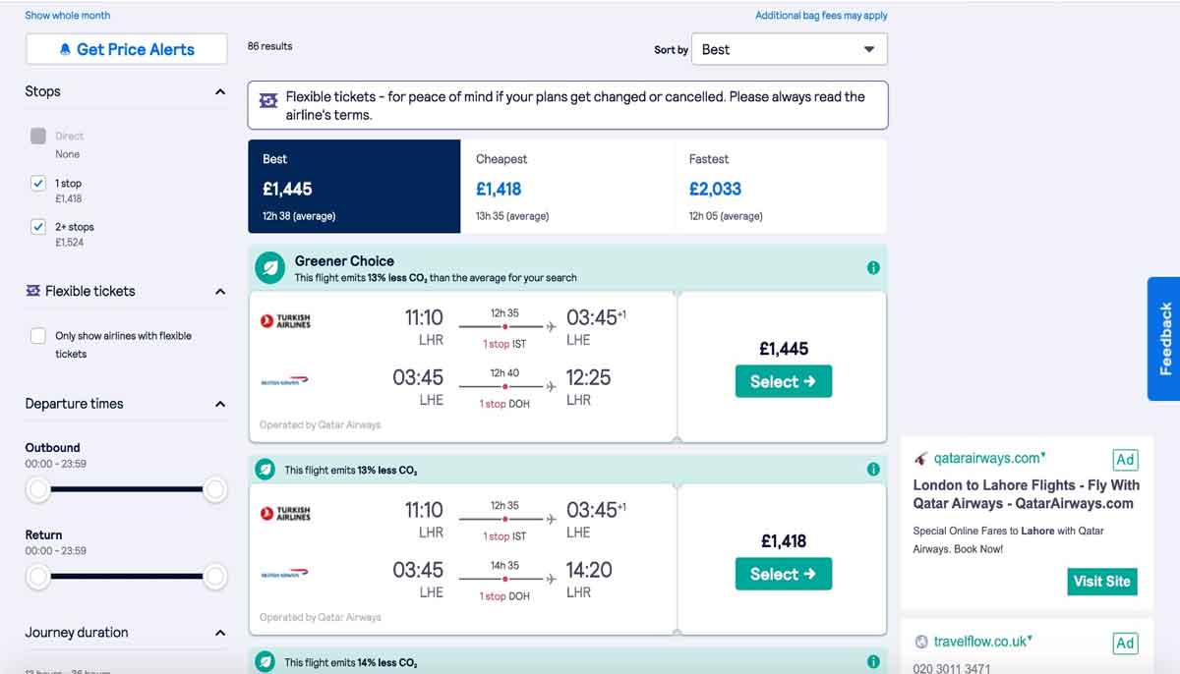The image size is (1180, 674).
Task: Uncheck the 2+ stops checkbox
Action: coord(38,226)
